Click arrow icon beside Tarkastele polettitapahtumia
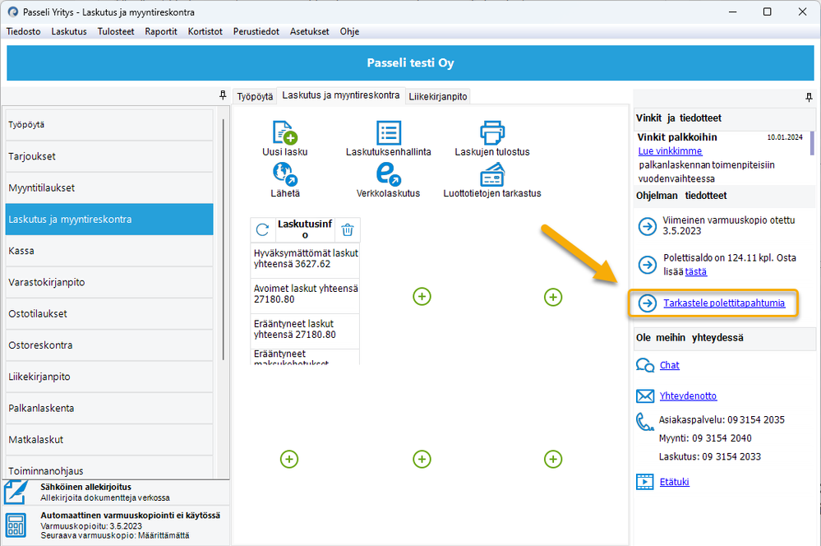 point(647,303)
